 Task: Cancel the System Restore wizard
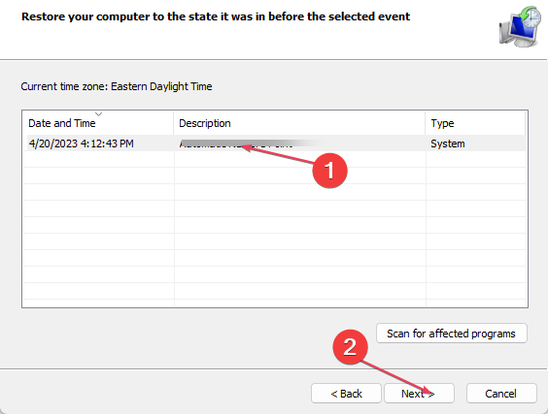point(501,394)
